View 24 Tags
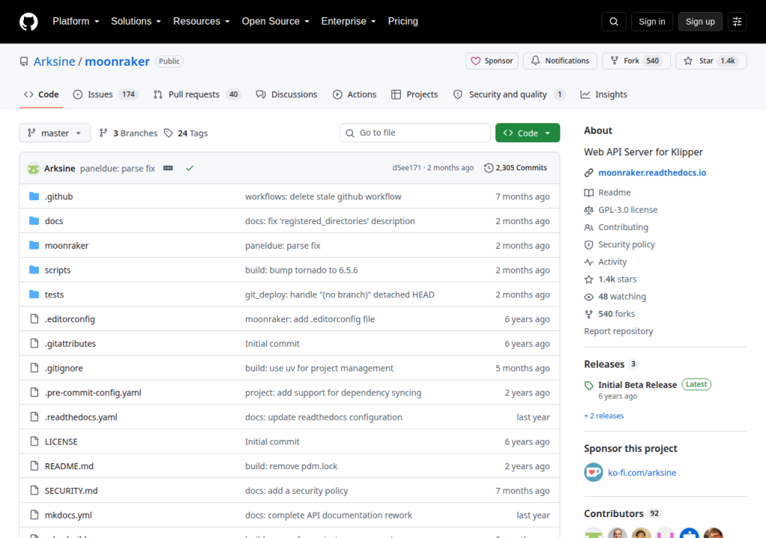Viewport: 766px width, 538px height. pyautogui.click(x=186, y=133)
